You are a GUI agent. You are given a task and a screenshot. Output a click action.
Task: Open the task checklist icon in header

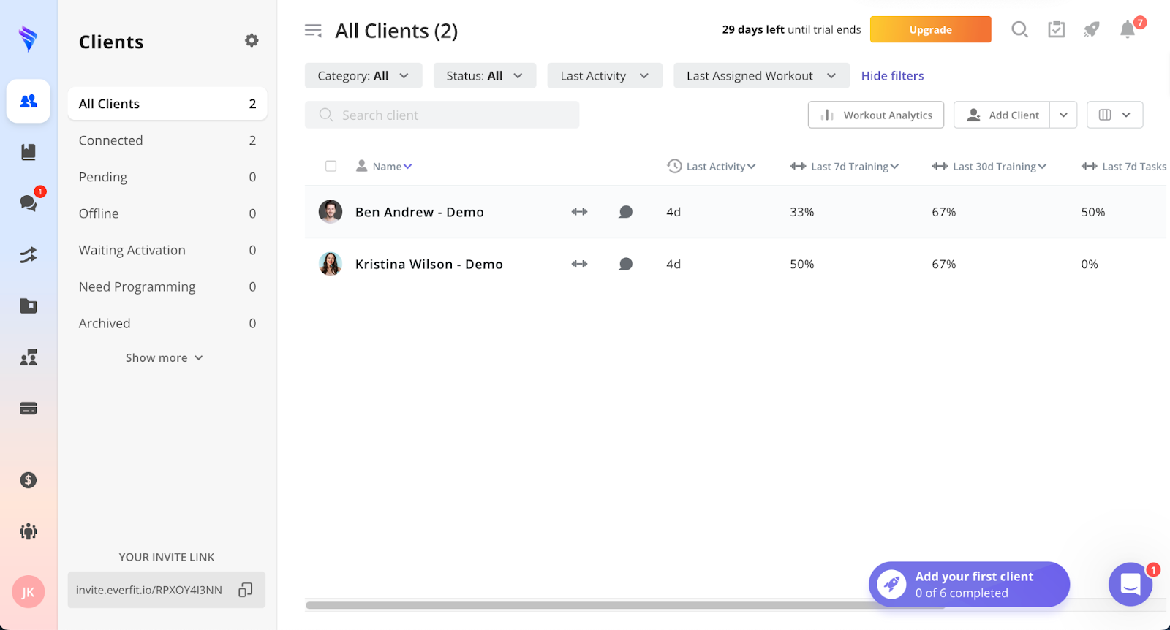(1056, 30)
